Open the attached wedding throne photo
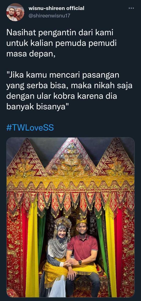The height and width of the screenshot is (301, 141). coord(70,217)
